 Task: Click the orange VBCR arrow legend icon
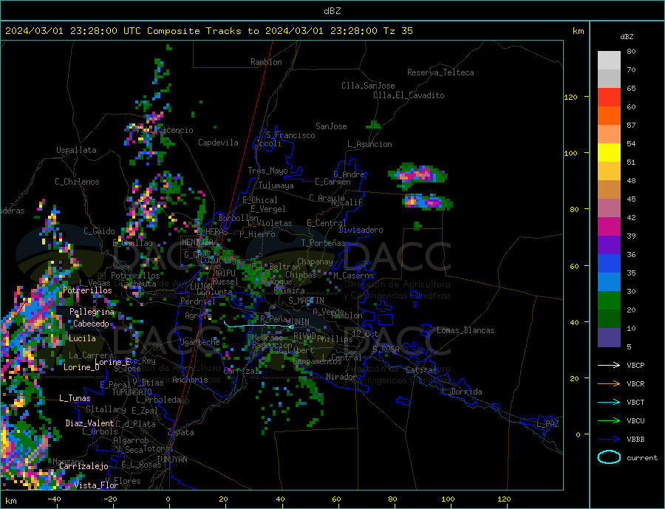tap(609, 384)
